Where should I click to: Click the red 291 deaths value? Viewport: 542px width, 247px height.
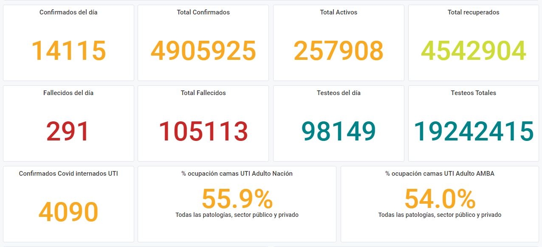click(68, 131)
